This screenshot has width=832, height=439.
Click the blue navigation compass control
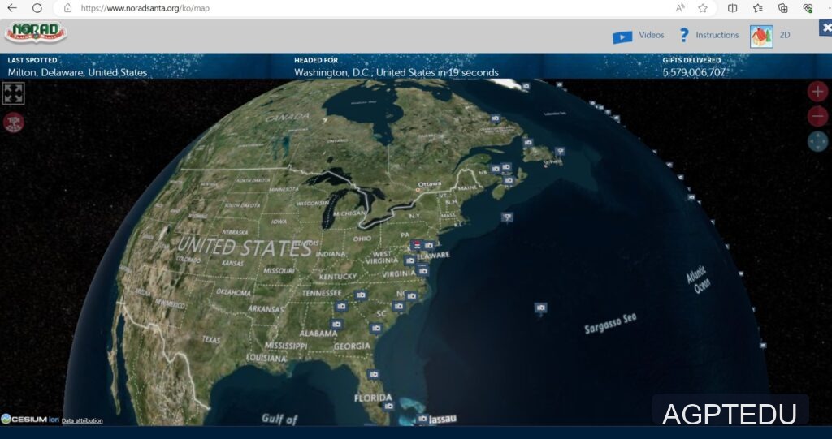coord(817,141)
